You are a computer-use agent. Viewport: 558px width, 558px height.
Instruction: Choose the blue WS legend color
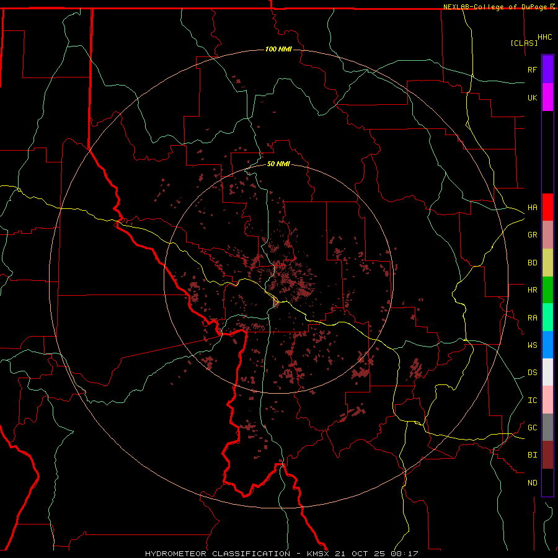547,345
